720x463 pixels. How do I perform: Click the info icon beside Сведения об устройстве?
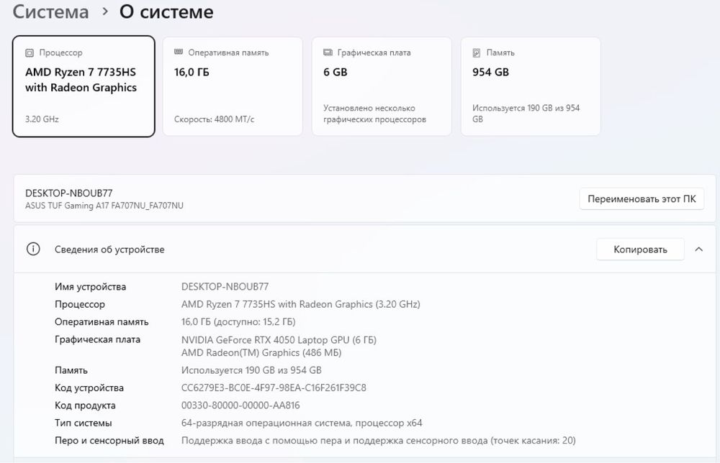33,249
